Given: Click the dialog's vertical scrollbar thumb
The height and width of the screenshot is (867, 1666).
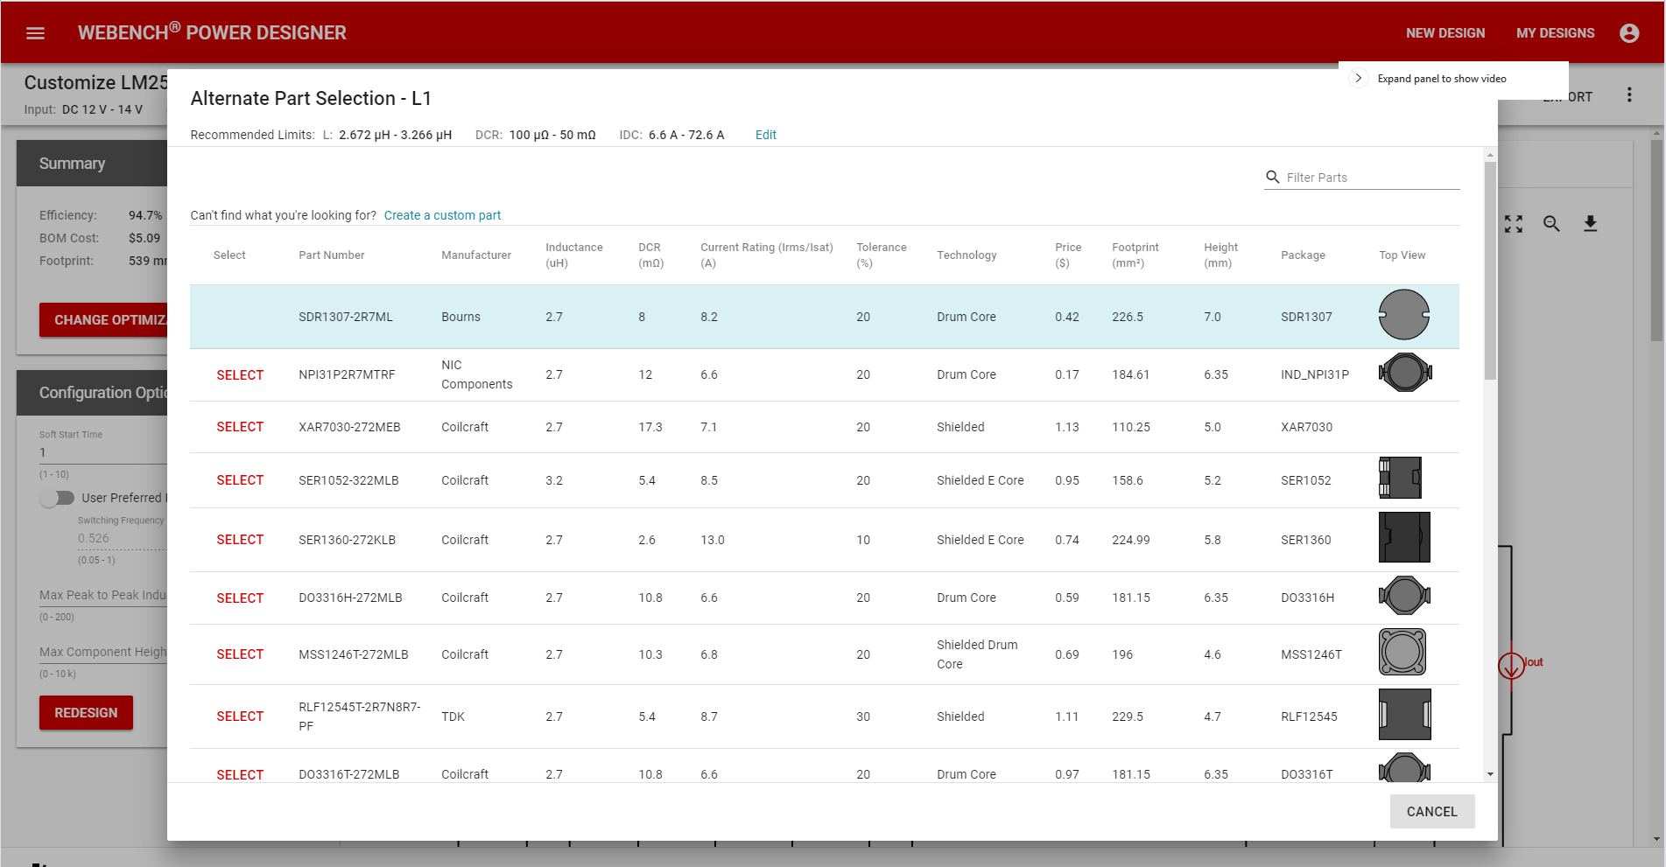Looking at the screenshot, I should [x=1490, y=270].
